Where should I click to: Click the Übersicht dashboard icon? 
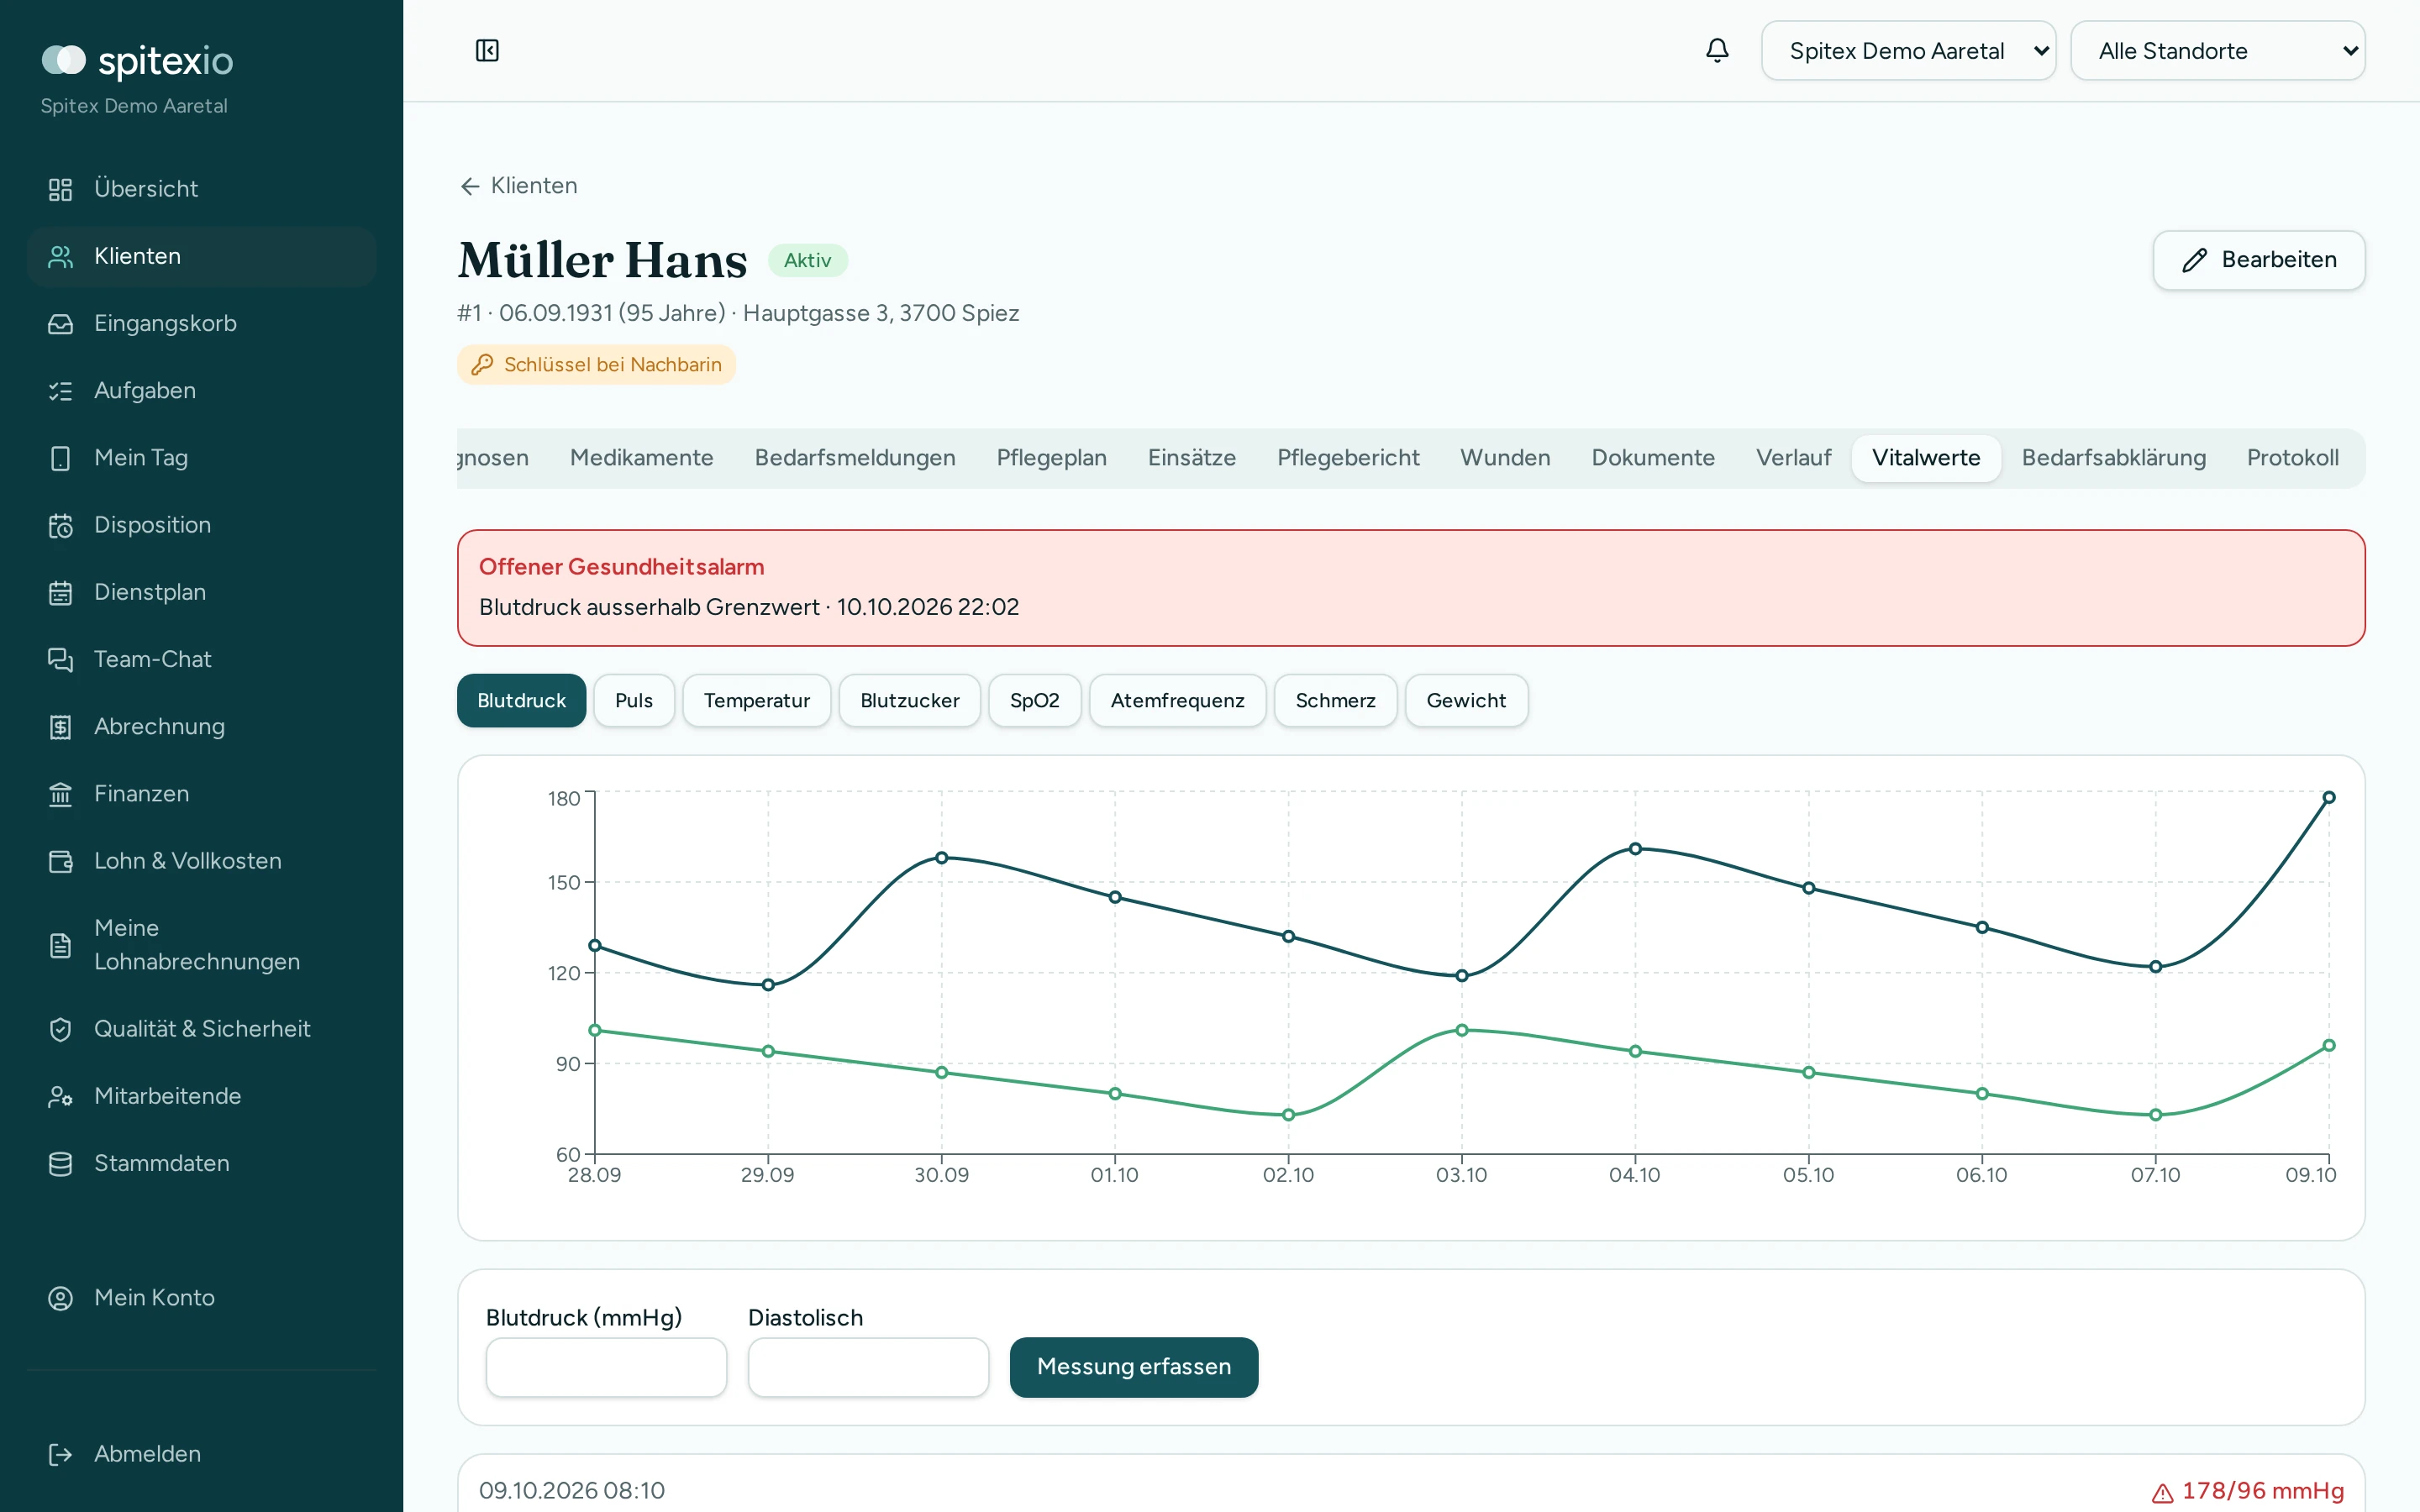[x=60, y=189]
